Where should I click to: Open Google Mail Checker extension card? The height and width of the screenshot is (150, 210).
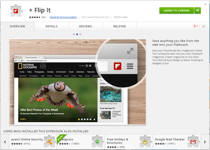tap(177, 142)
